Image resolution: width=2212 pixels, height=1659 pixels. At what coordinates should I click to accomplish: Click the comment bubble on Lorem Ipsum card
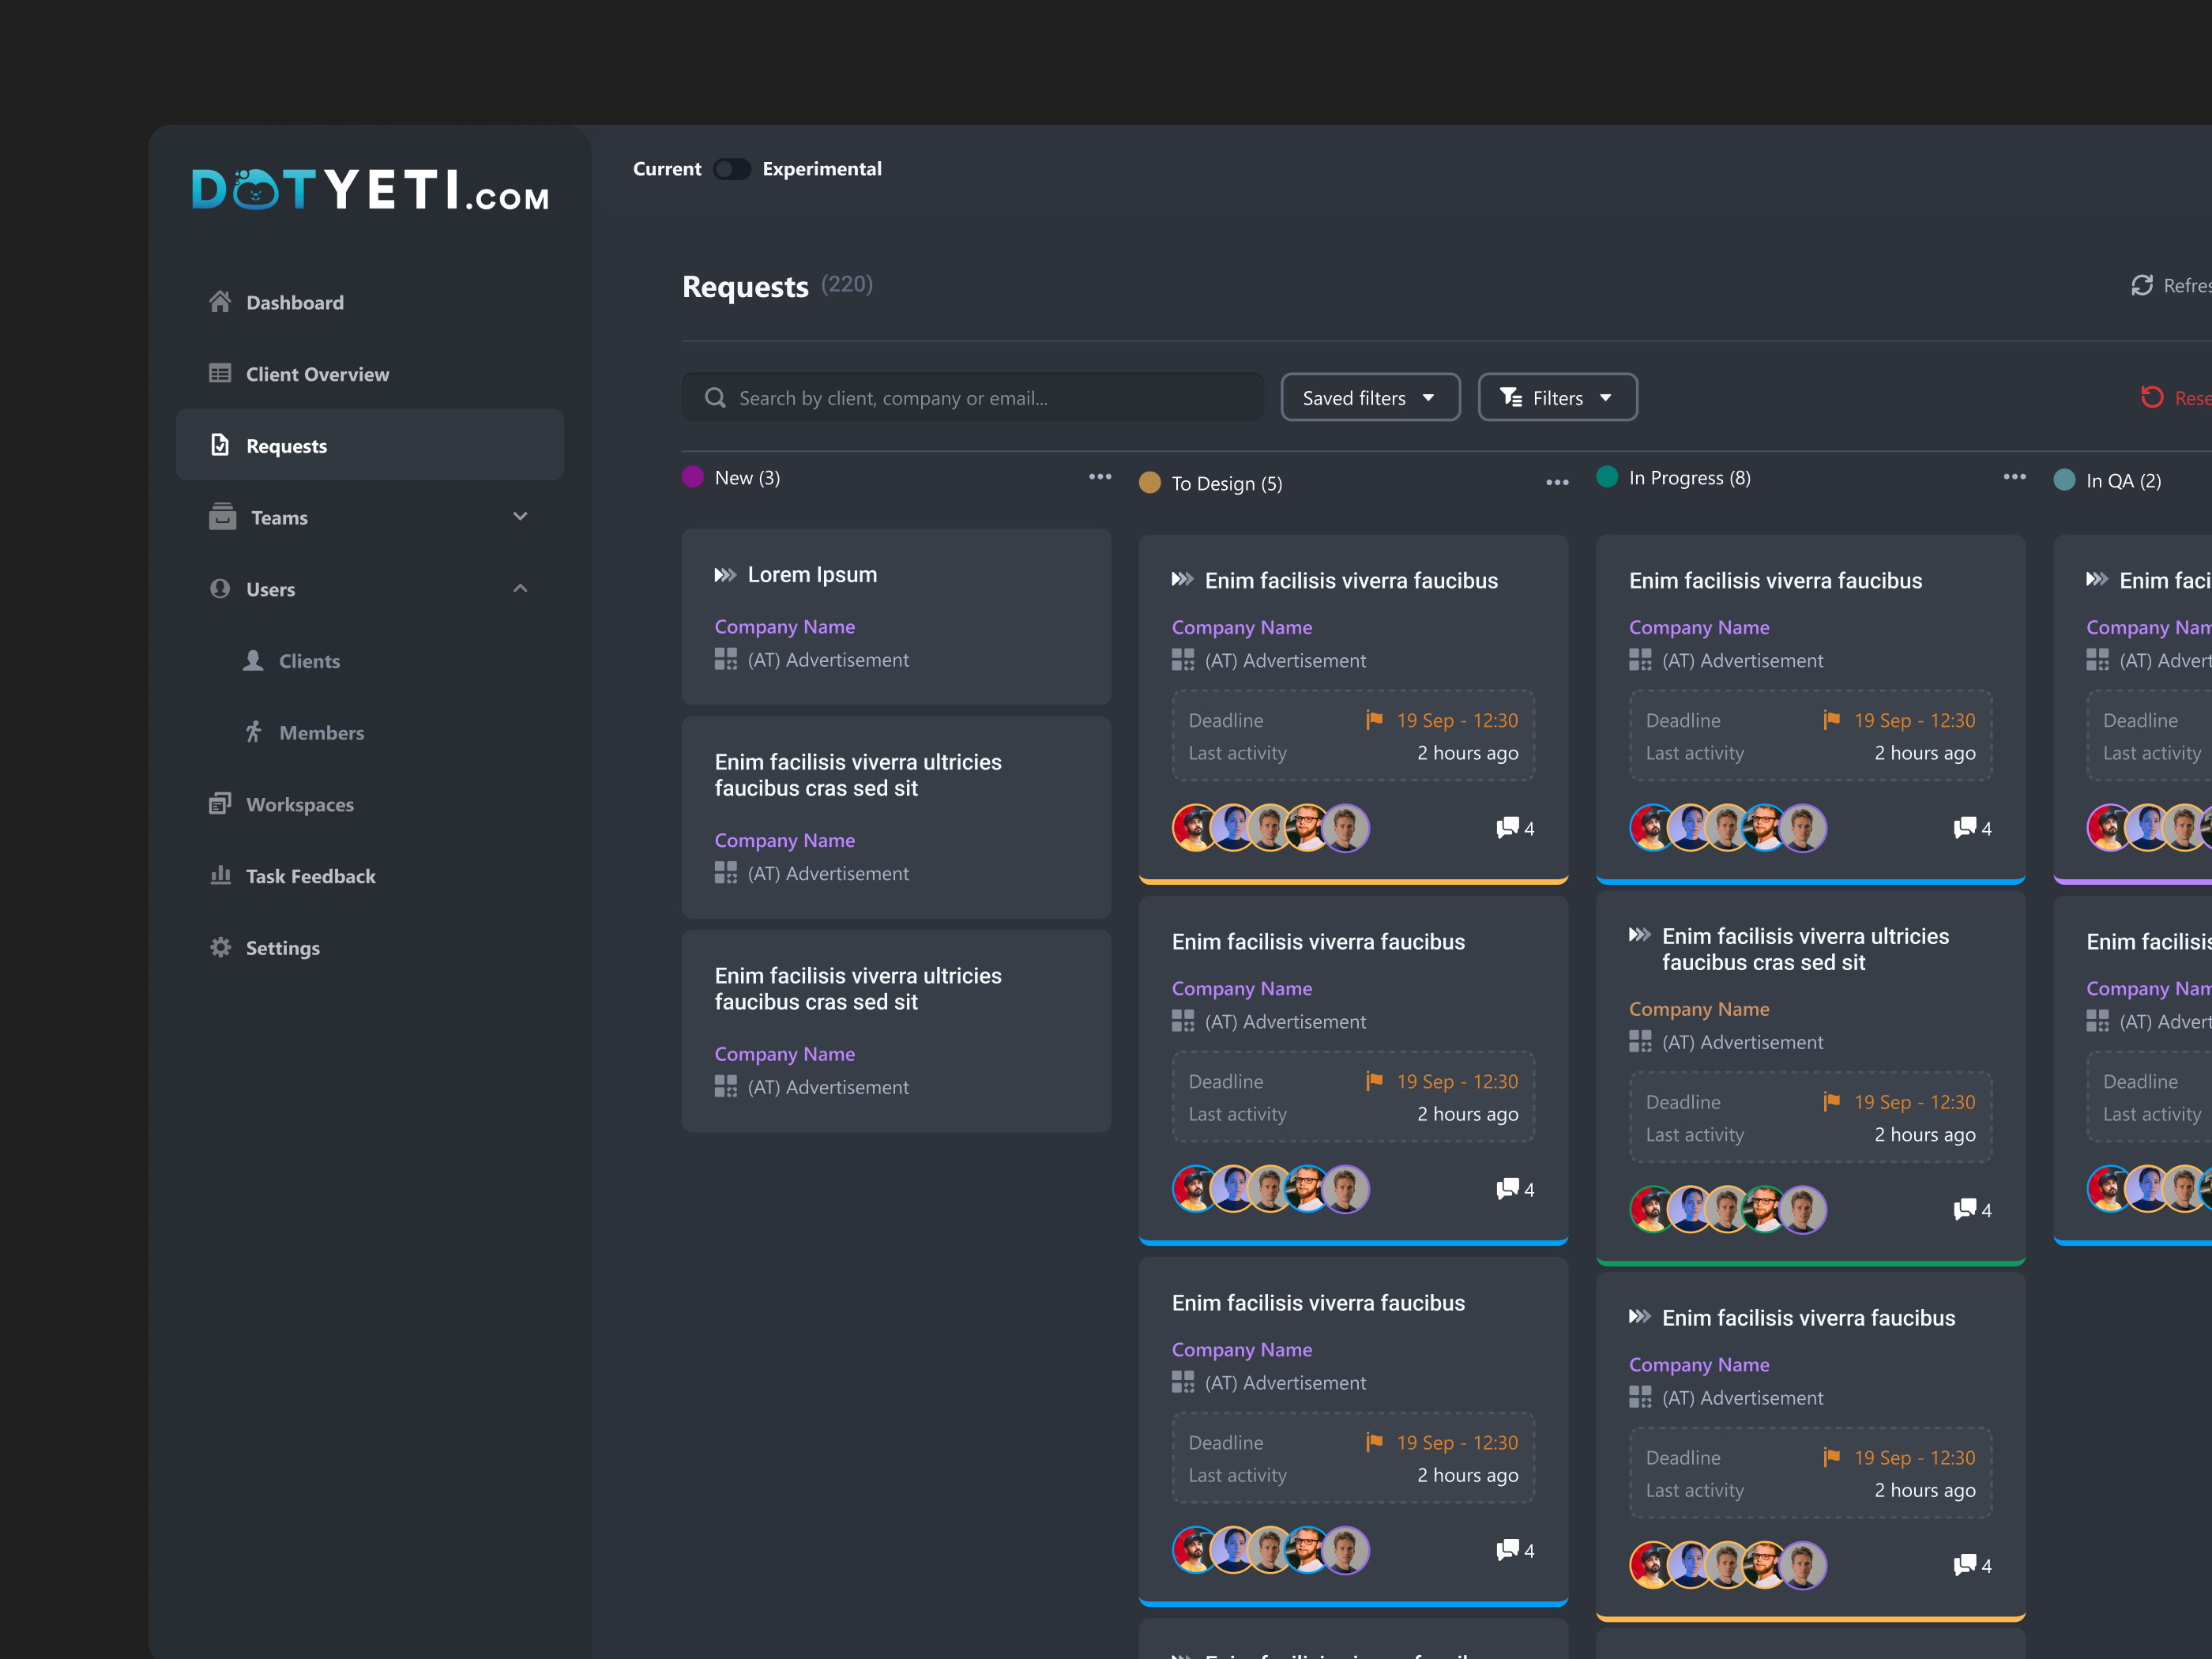1508,828
